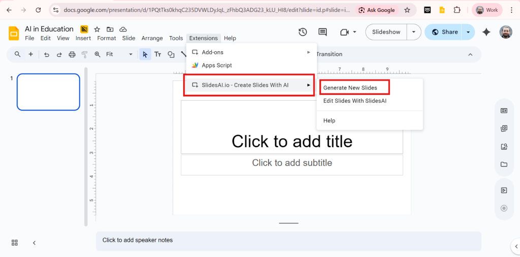
Task: Open the shape insert tool
Action: [171, 54]
